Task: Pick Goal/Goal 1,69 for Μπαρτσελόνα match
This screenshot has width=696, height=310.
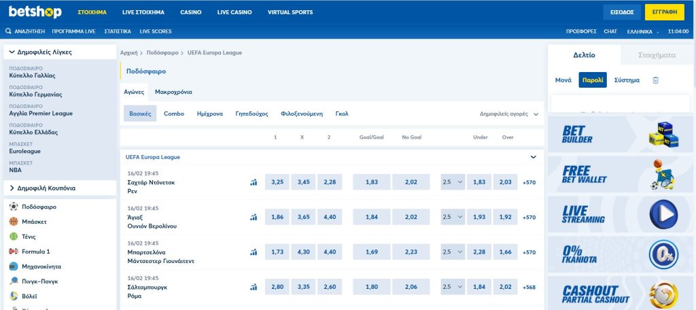Action: click(x=372, y=252)
